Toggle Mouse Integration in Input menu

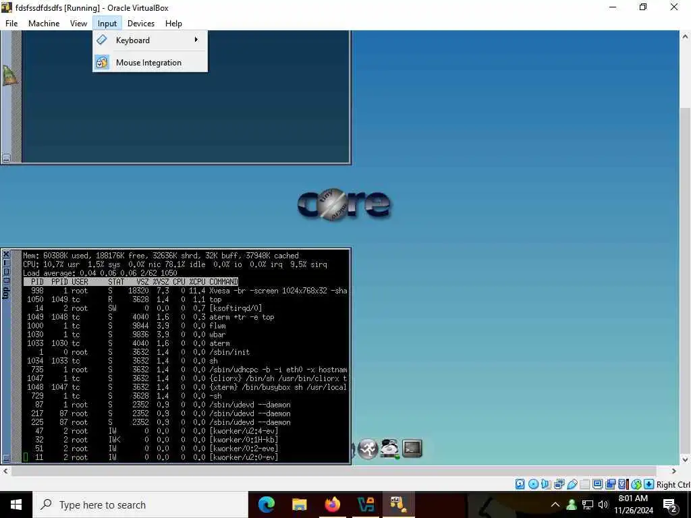coord(150,63)
